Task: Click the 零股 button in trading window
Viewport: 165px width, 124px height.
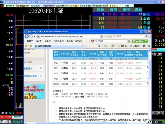Action: pos(160,113)
